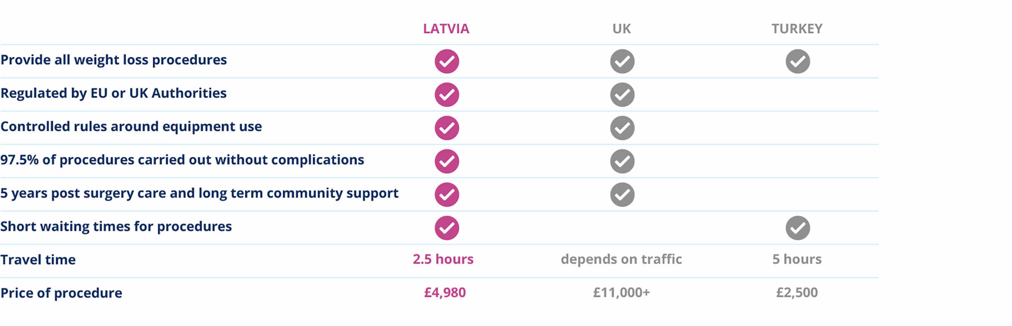Click UK checkmark for 5 years post surgery care
This screenshot has height=326, width=1012.
[622, 194]
